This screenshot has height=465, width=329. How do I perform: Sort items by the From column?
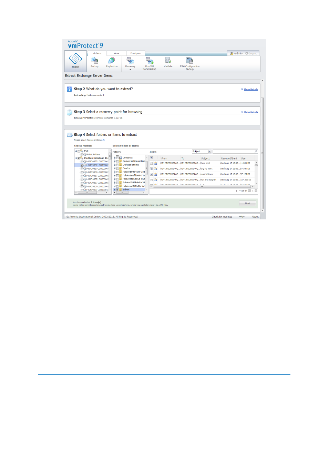point(164,158)
